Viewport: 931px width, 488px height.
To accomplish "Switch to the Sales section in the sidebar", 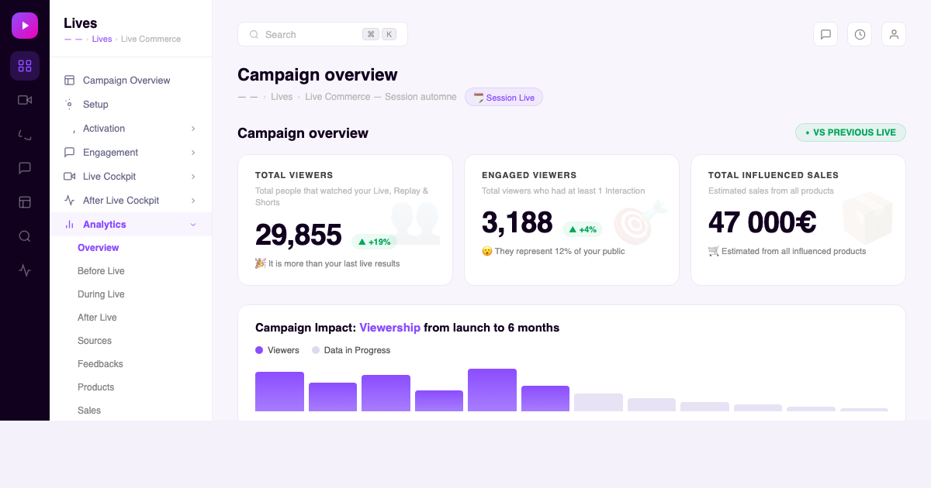I will [x=89, y=410].
